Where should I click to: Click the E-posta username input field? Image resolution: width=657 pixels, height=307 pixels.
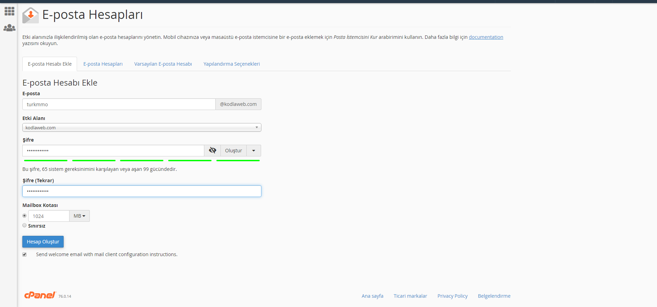(119, 104)
